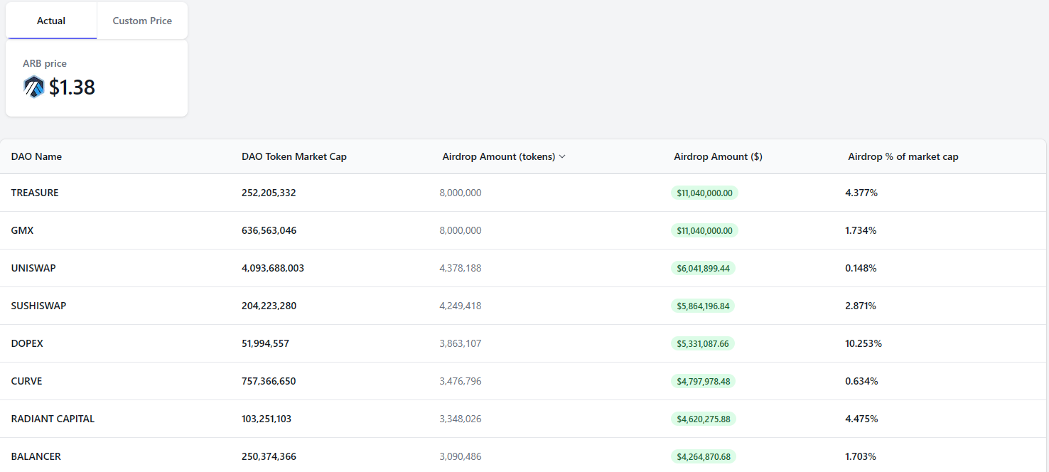Click the DAO Name column header
The image size is (1049, 472).
tap(36, 156)
